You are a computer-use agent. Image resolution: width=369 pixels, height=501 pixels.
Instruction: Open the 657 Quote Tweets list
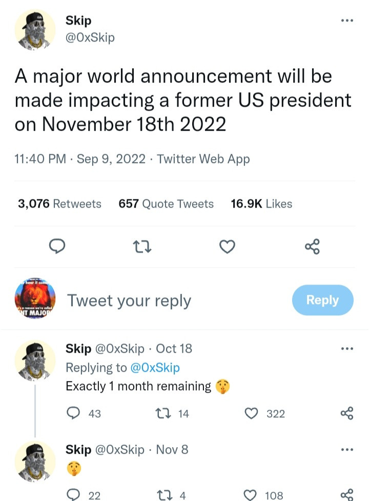pos(166,204)
